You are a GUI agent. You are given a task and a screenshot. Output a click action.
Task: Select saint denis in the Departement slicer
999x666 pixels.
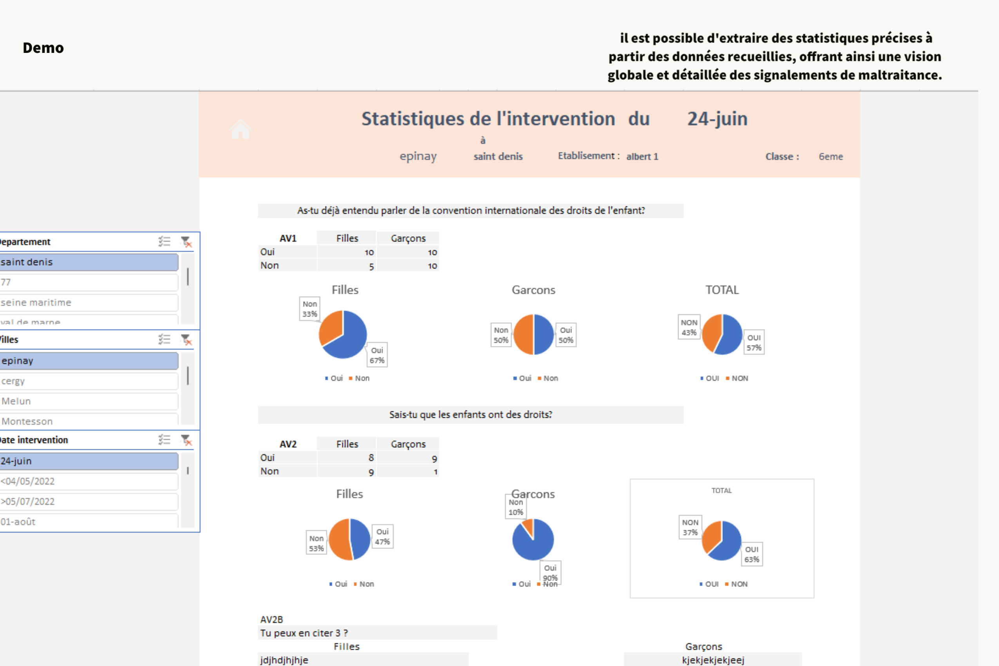[89, 262]
